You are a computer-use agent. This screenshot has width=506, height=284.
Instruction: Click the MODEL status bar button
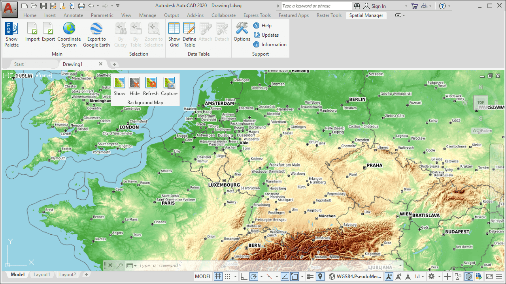[203, 277]
